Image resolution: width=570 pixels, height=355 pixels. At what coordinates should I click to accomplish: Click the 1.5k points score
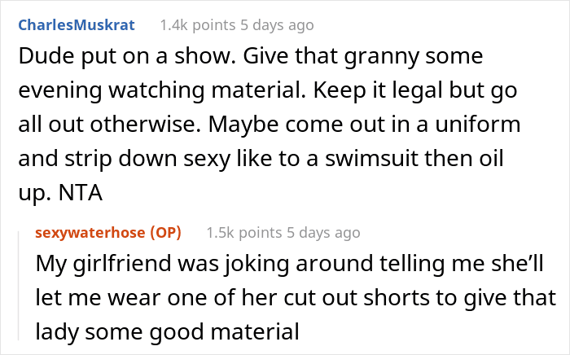[x=244, y=233]
